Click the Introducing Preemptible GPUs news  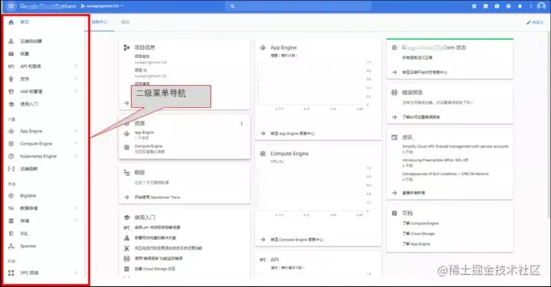435,160
